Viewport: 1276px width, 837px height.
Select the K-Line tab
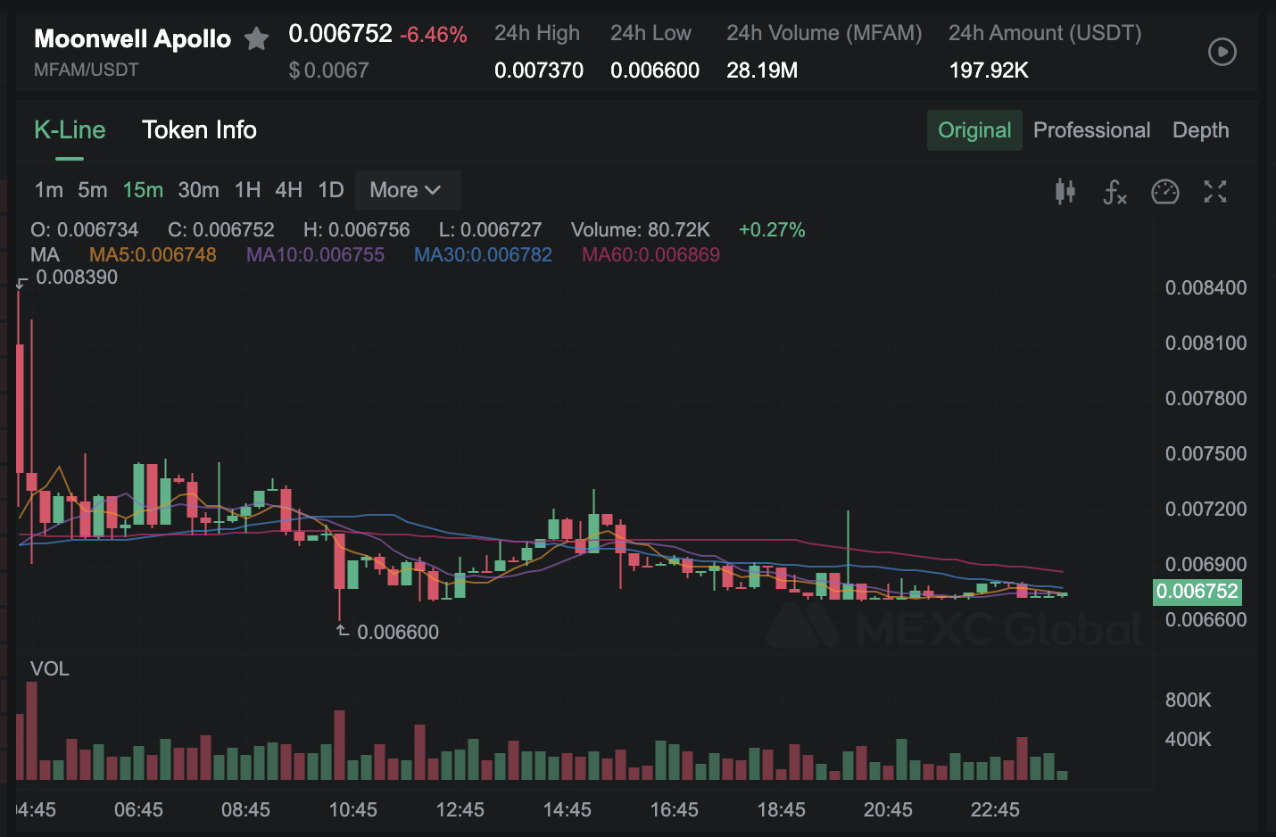click(x=70, y=130)
